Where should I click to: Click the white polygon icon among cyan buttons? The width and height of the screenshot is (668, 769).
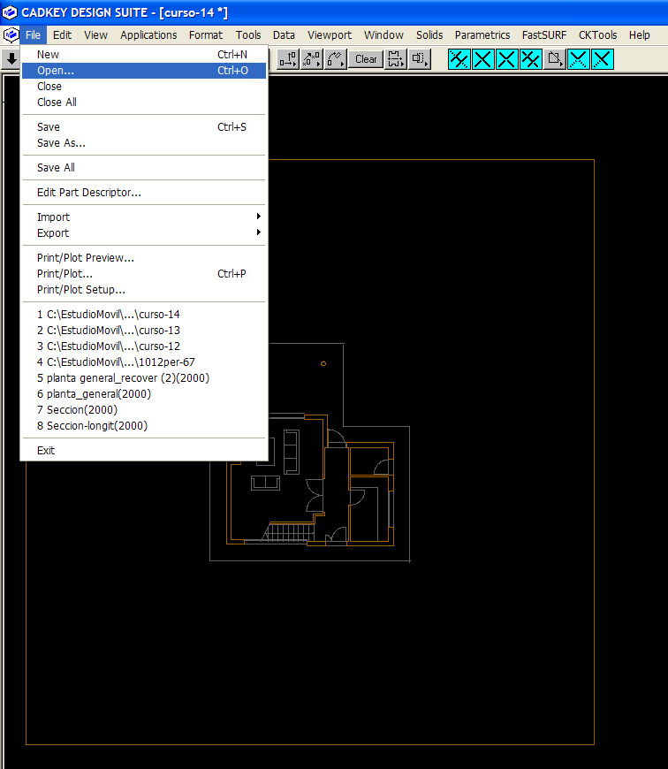pos(554,59)
